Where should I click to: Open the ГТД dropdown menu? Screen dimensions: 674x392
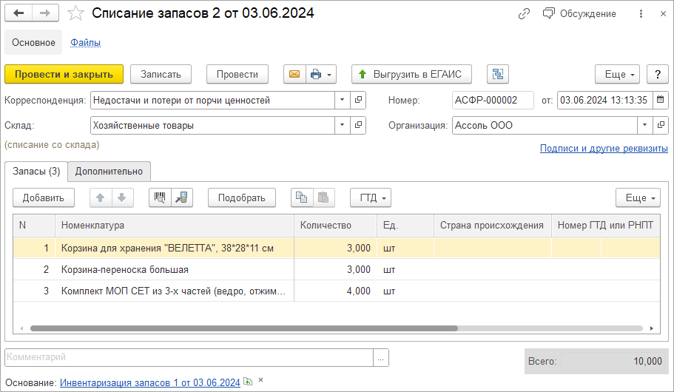pyautogui.click(x=371, y=197)
